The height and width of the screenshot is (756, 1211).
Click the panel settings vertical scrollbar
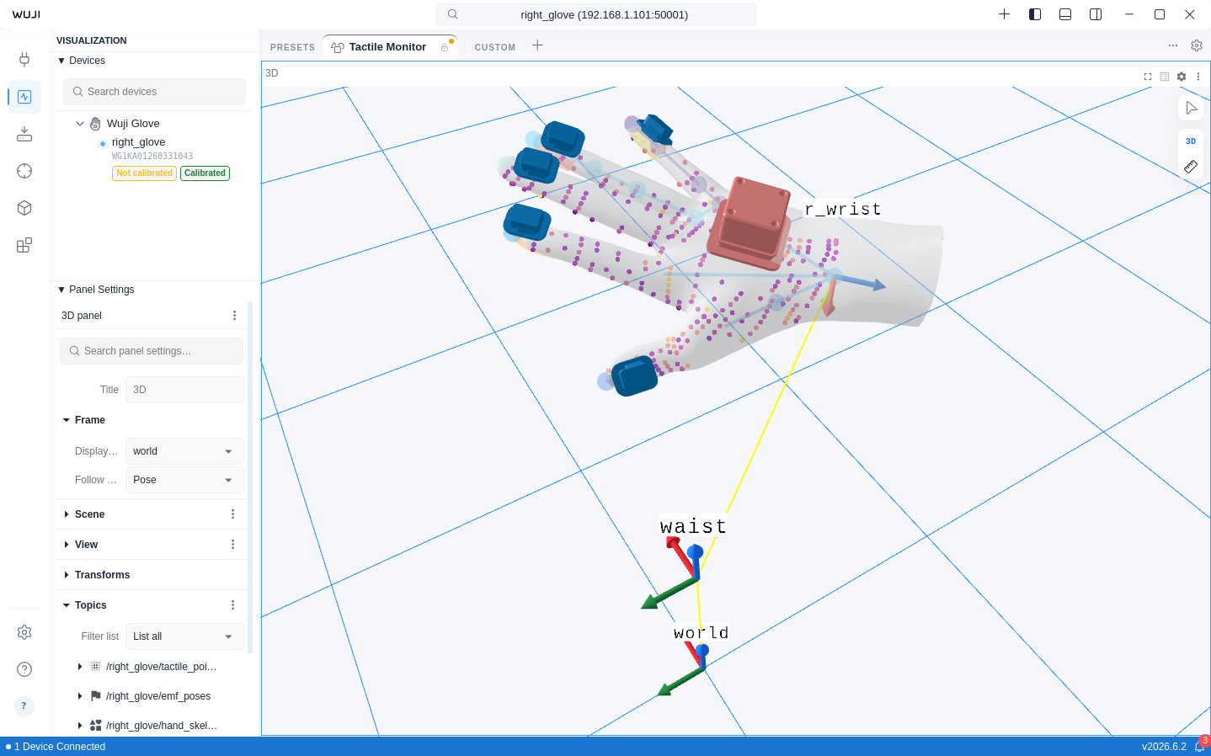pos(250,477)
